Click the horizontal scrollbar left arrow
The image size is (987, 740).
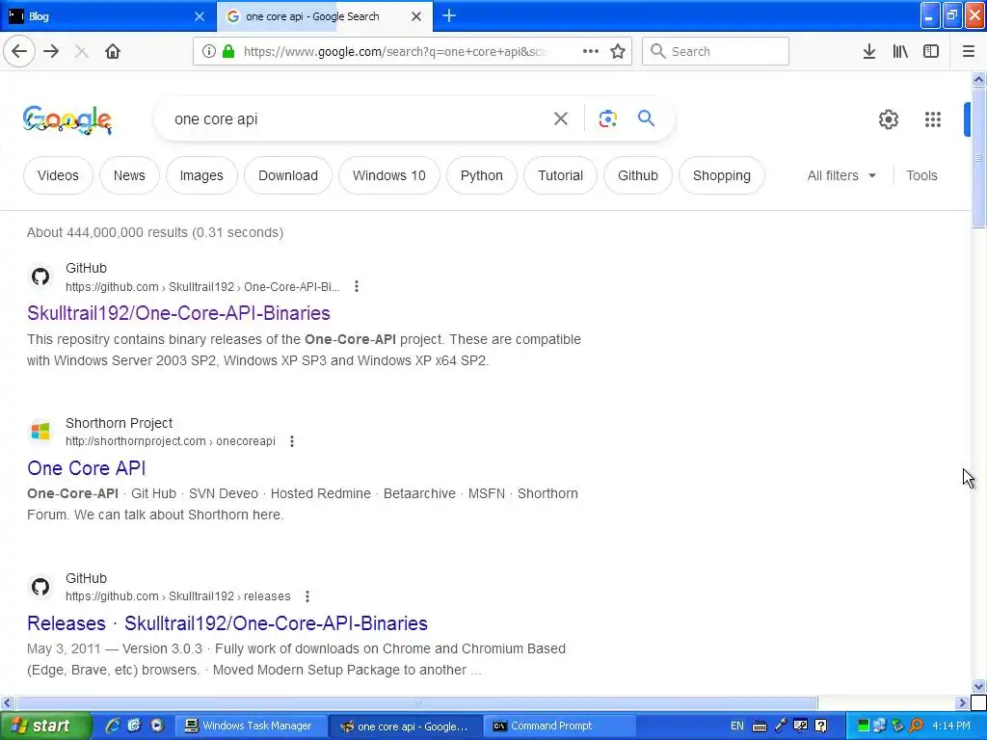click(x=7, y=702)
